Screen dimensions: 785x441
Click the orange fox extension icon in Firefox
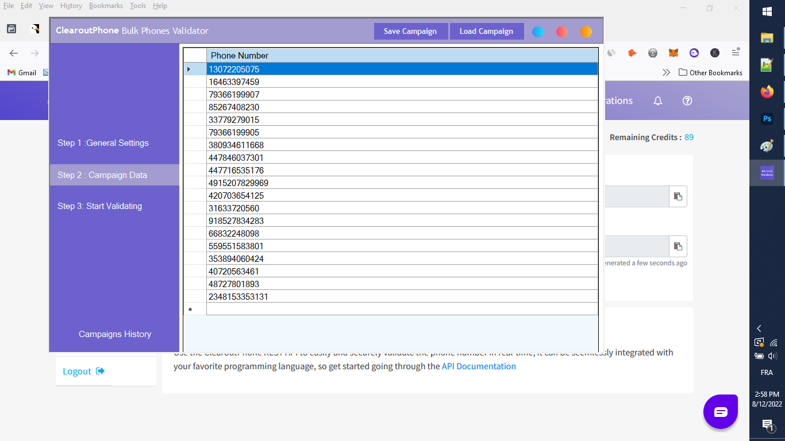tap(632, 53)
